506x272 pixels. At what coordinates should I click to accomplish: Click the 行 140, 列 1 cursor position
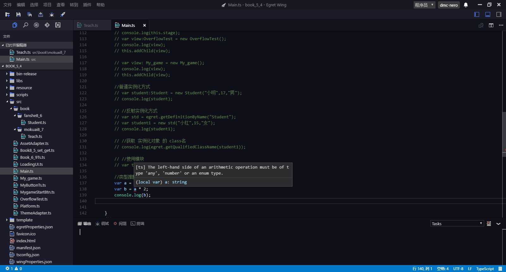coord(422,269)
